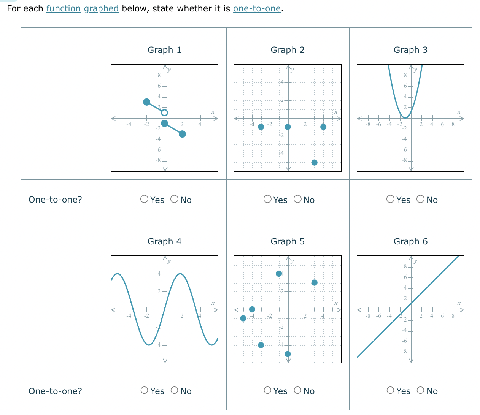Select Yes radio button for Graph 4

point(144,391)
